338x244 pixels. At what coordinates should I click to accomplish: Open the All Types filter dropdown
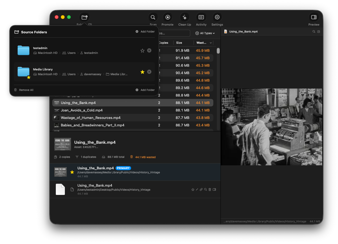(205, 33)
